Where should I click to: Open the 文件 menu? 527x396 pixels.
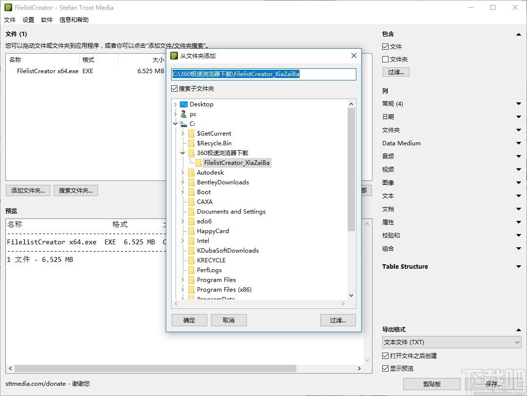[x=10, y=20]
